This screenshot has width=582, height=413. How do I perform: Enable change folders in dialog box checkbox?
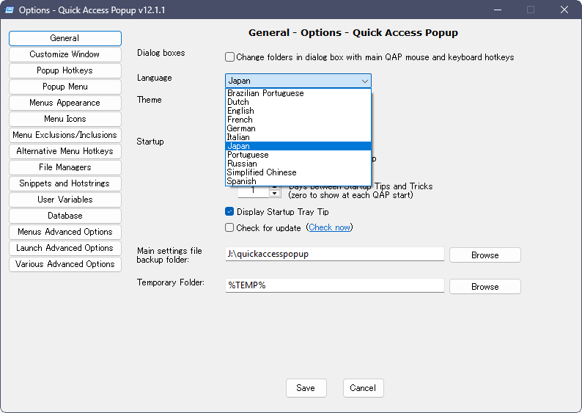(229, 56)
